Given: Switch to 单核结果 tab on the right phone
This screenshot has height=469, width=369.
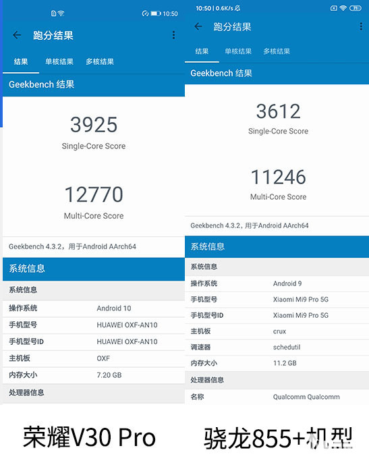Looking at the screenshot, I should click(238, 51).
